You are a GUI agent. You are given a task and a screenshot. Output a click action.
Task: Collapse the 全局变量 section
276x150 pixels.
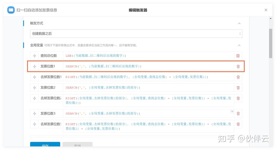[239, 45]
